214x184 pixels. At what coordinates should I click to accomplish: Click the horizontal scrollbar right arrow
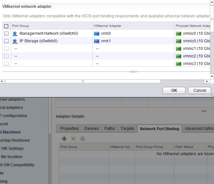(207, 81)
